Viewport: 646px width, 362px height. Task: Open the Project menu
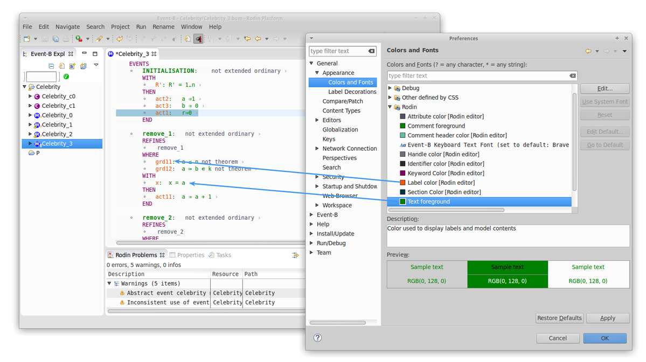(x=120, y=27)
